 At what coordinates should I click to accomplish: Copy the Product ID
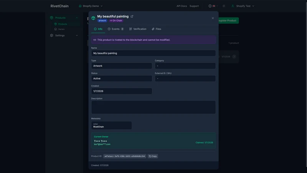coord(153,156)
